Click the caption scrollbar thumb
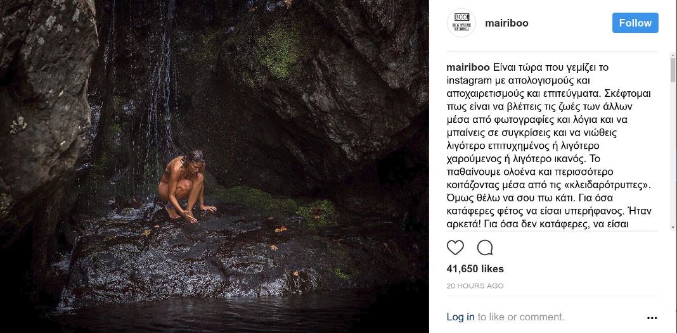This screenshot has height=333, width=677. pos(673,71)
